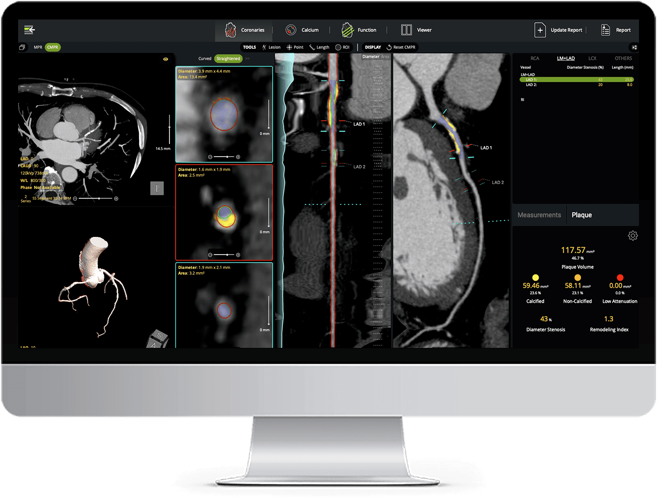The width and height of the screenshot is (658, 503).
Task: Open the Calcium analysis module
Action: pos(291,30)
